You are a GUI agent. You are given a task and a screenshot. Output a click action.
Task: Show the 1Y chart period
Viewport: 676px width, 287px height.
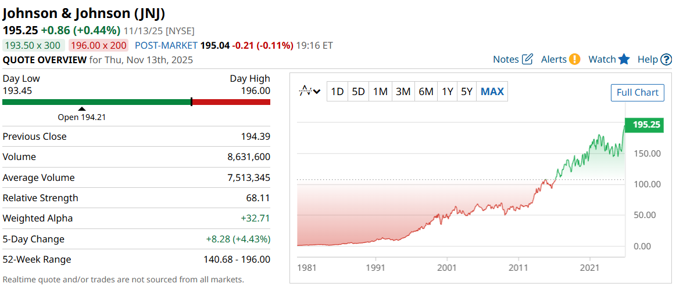447,92
